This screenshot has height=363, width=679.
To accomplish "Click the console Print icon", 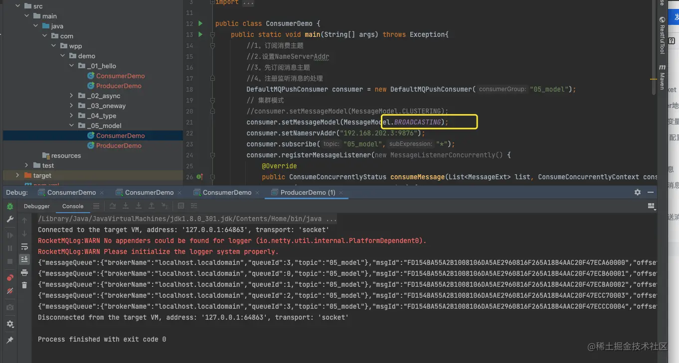I will pyautogui.click(x=24, y=273).
